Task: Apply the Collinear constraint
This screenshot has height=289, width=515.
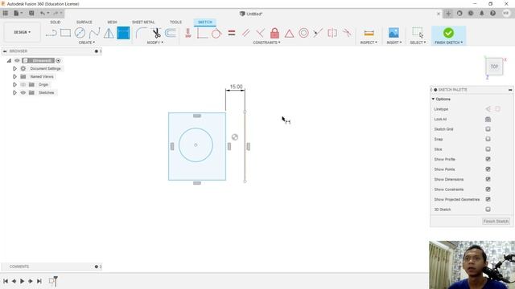Action: pos(318,33)
